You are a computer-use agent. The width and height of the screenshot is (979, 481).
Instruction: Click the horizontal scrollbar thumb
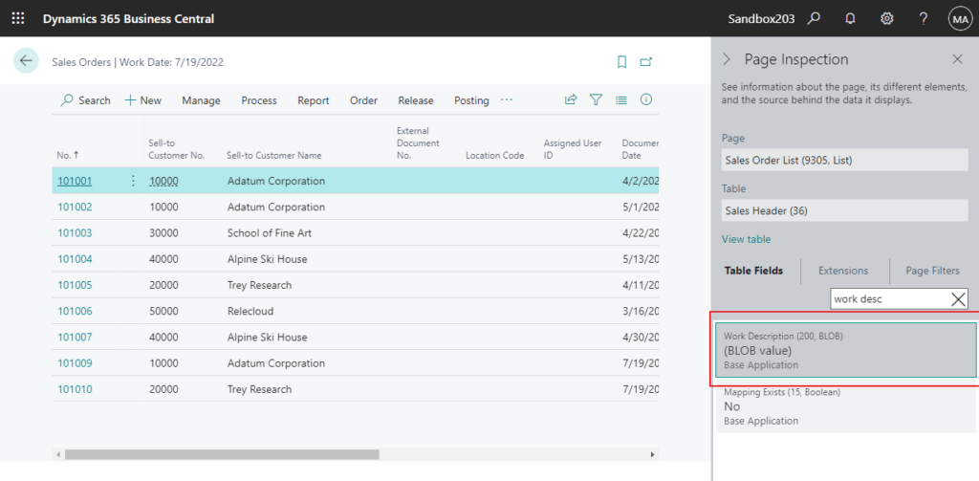[x=222, y=455]
